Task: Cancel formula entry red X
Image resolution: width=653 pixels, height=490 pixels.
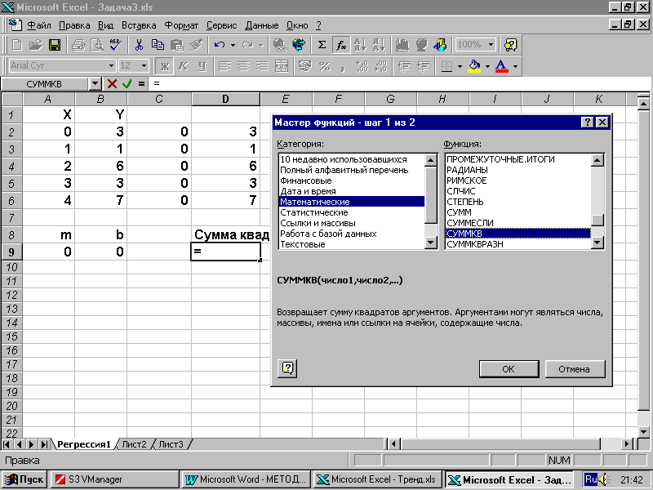Action: pyautogui.click(x=112, y=84)
